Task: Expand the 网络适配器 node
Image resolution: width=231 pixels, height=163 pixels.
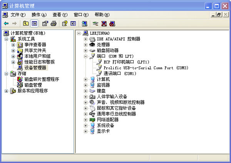Action: click(x=86, y=120)
